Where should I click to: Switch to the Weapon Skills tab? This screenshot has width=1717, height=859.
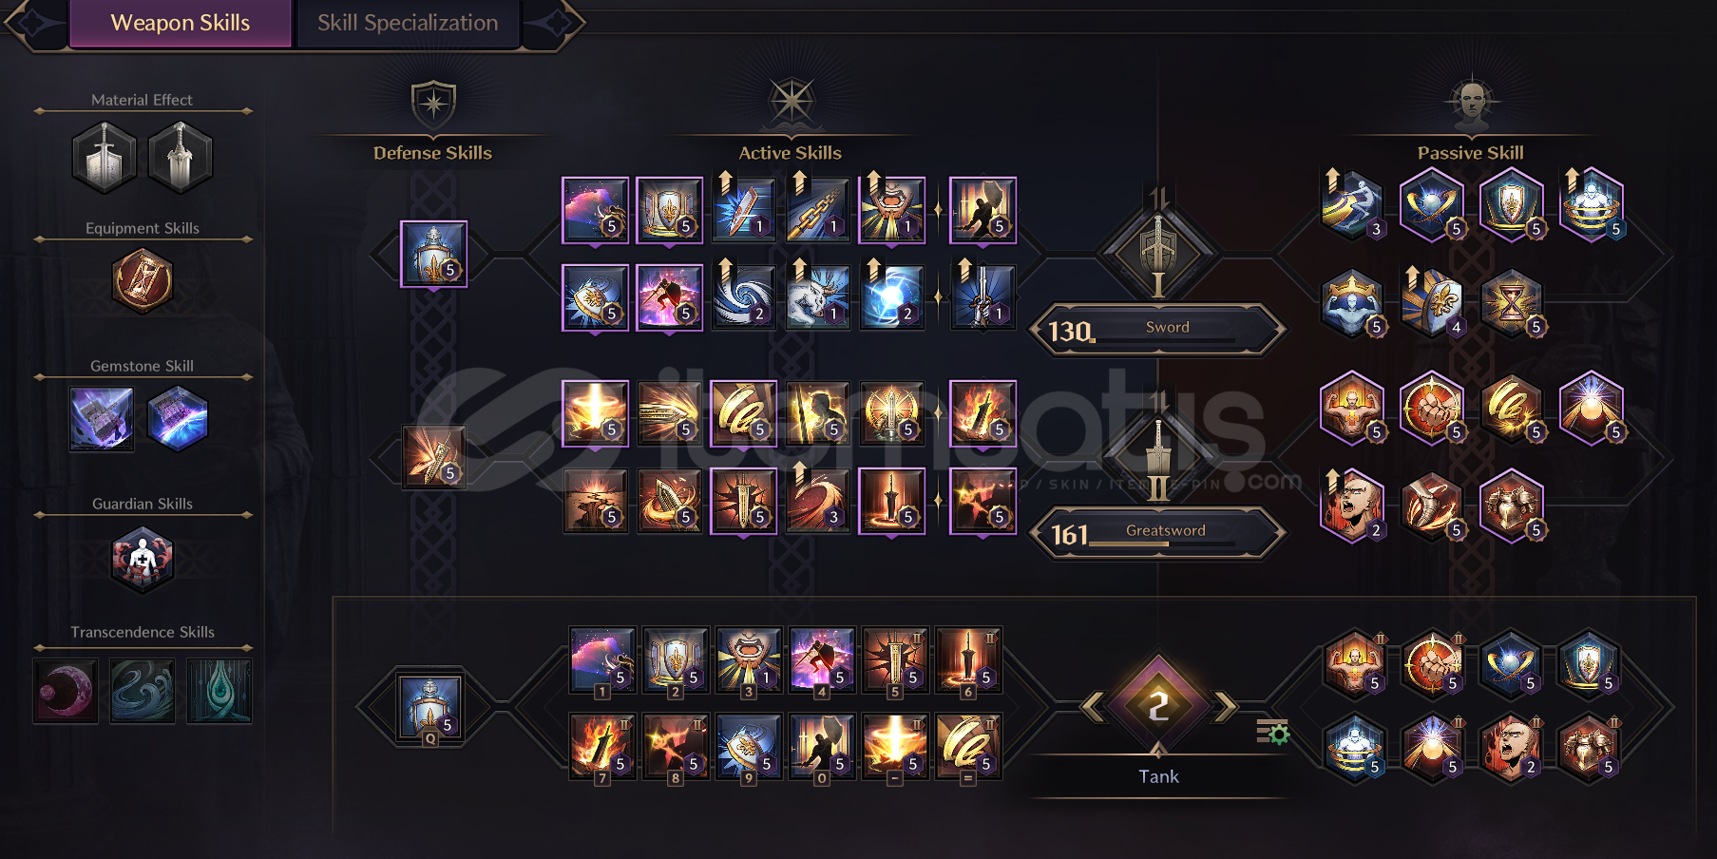click(181, 23)
